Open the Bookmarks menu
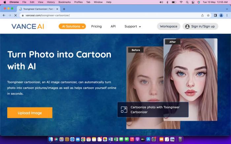231x144 pixels. [65, 2]
